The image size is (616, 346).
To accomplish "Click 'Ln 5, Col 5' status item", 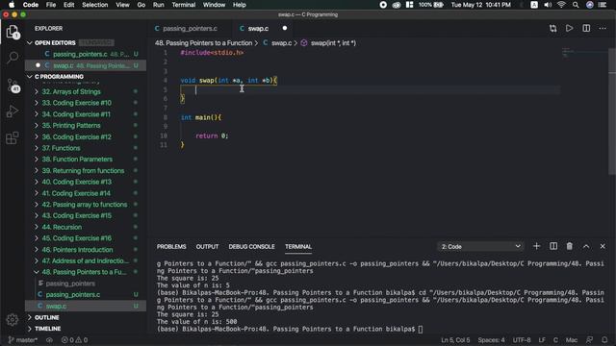I will [455, 340].
